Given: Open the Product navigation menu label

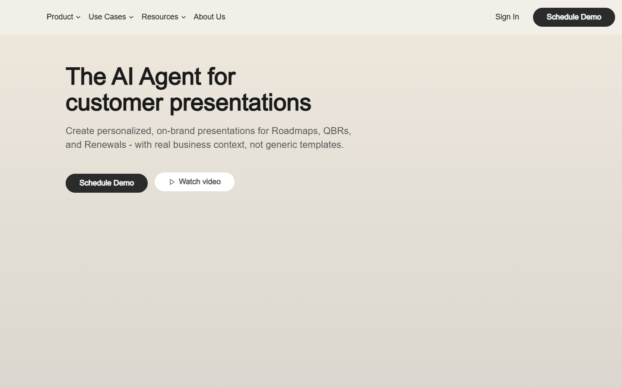Looking at the screenshot, I should pyautogui.click(x=60, y=17).
